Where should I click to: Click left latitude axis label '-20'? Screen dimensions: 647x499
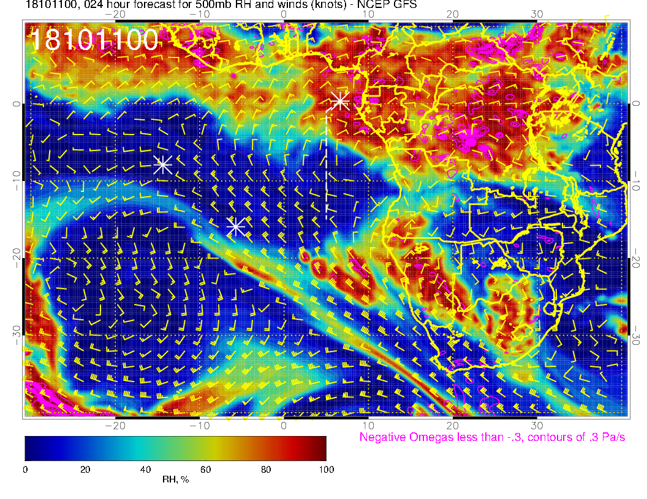(x=16, y=257)
